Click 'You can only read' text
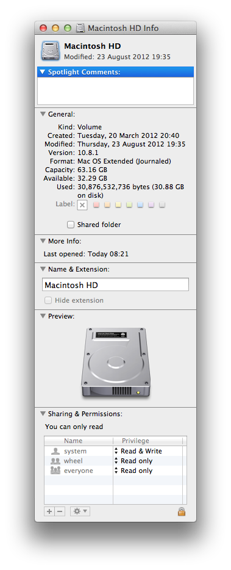This screenshot has height=570, width=231. click(x=74, y=427)
